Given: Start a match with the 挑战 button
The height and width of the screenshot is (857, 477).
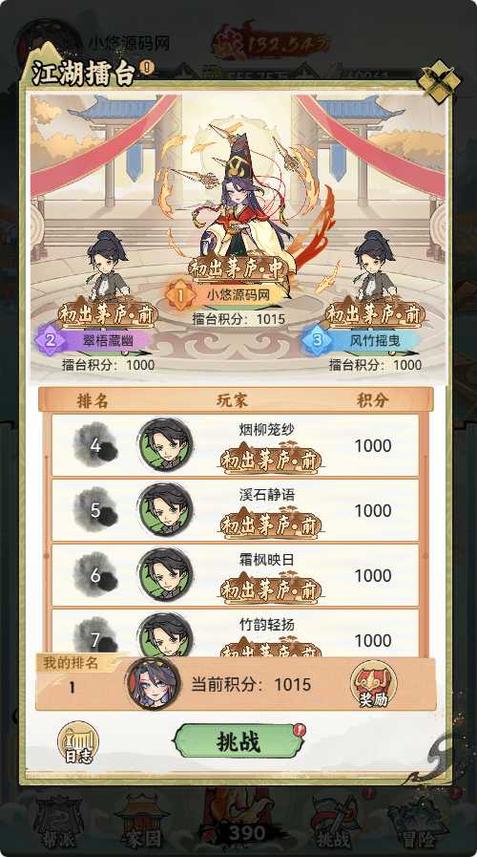Looking at the screenshot, I should click(x=238, y=741).
